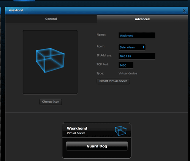
Task: Close the Waakhond dialog with the X
Action: click(184, 11)
